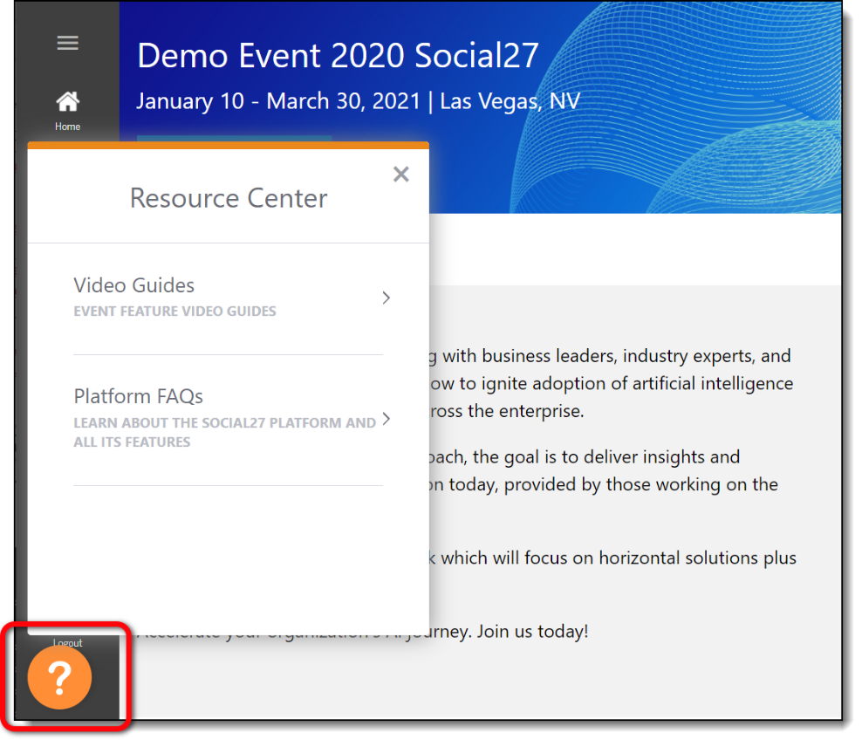
Task: Click the 'Demo Event 2020 Social27' title
Action: [338, 56]
